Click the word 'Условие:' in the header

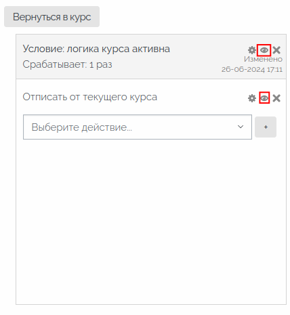43,49
